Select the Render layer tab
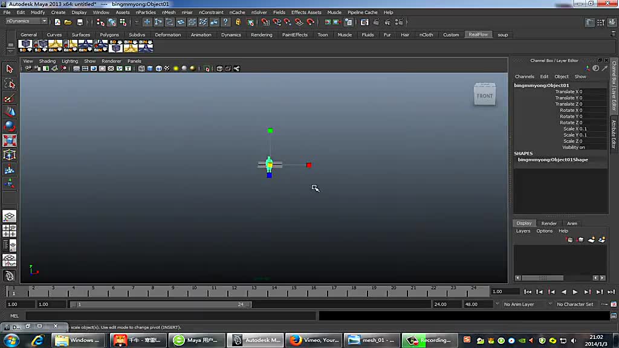 [549, 224]
